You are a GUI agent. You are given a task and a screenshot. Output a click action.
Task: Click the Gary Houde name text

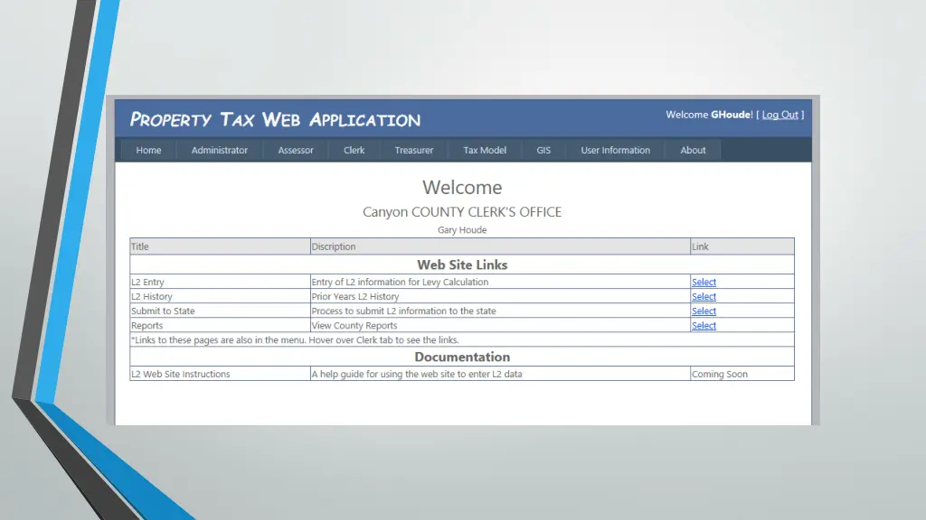coord(462,230)
